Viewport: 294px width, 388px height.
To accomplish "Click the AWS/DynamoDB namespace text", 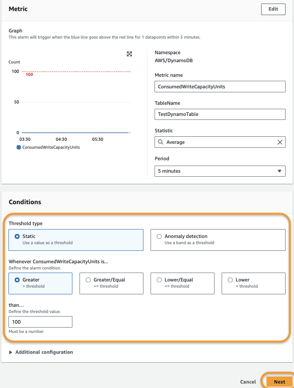I will coord(174,60).
